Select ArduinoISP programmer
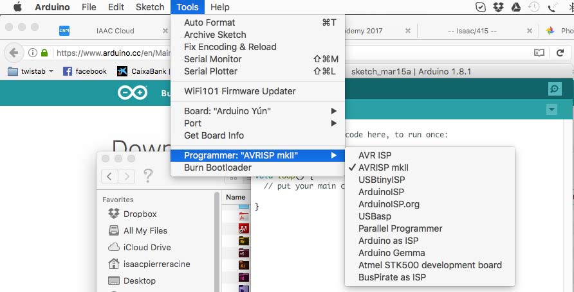The width and height of the screenshot is (574, 292). pyautogui.click(x=430, y=192)
